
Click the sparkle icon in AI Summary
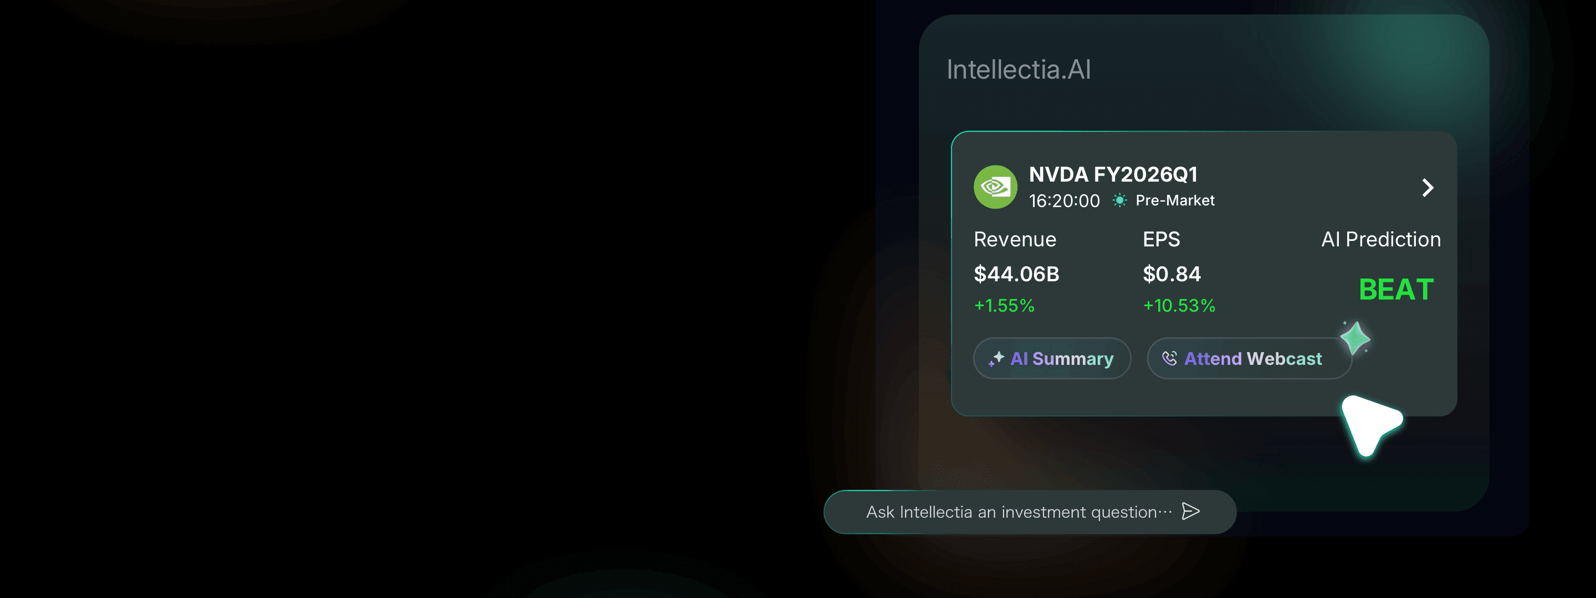click(996, 359)
